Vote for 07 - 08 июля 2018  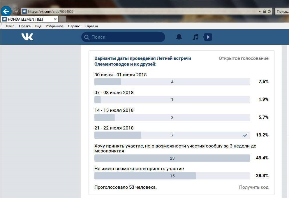172,100
